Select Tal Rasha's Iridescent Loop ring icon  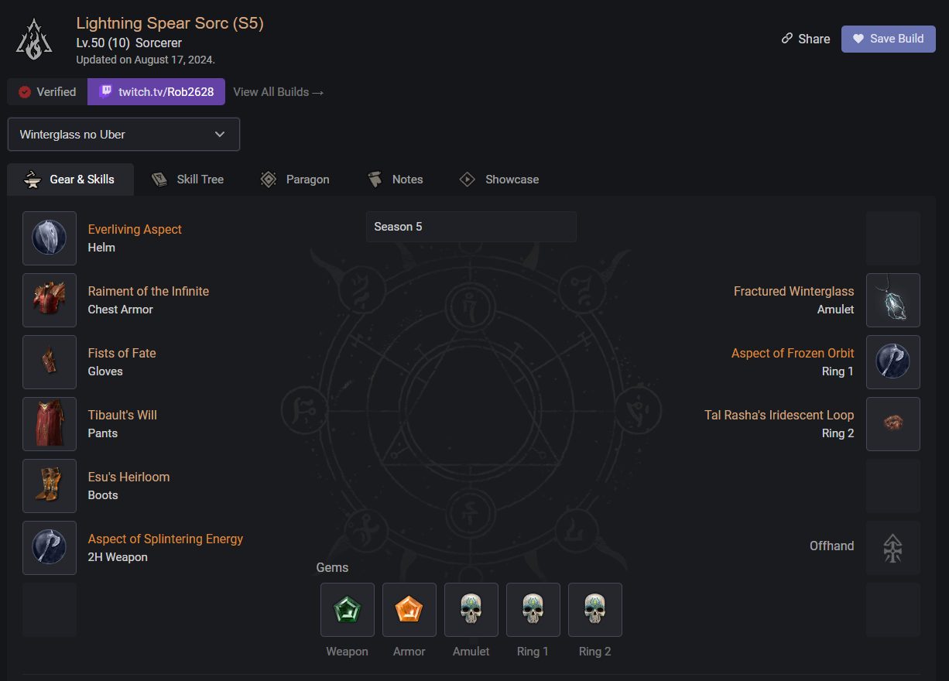pyautogui.click(x=893, y=424)
